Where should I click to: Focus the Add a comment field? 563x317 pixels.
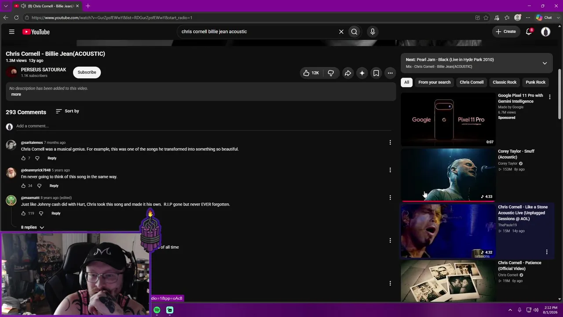(x=204, y=126)
